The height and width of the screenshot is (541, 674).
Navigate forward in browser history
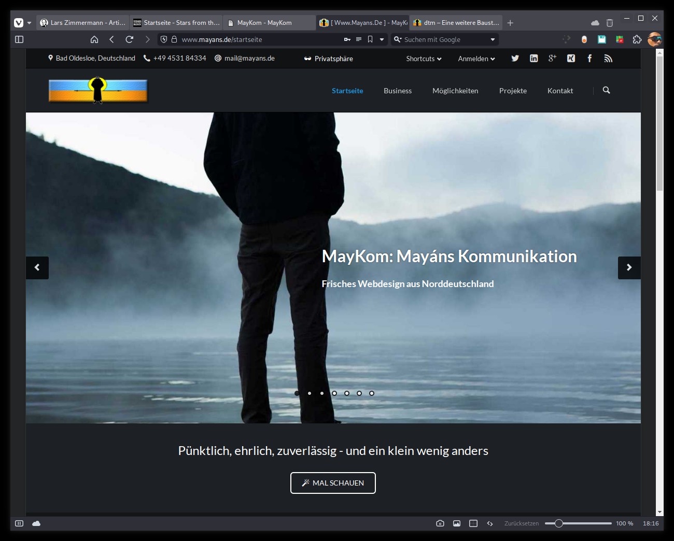click(147, 39)
